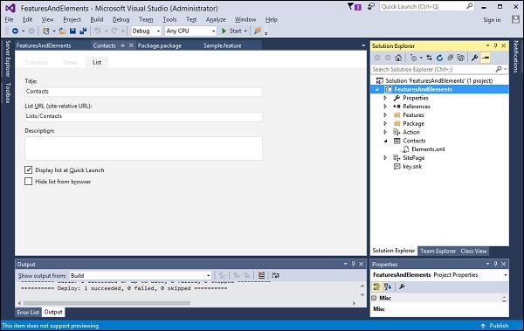
Task: Open the Server Explorer side tab
Action: click(8, 59)
